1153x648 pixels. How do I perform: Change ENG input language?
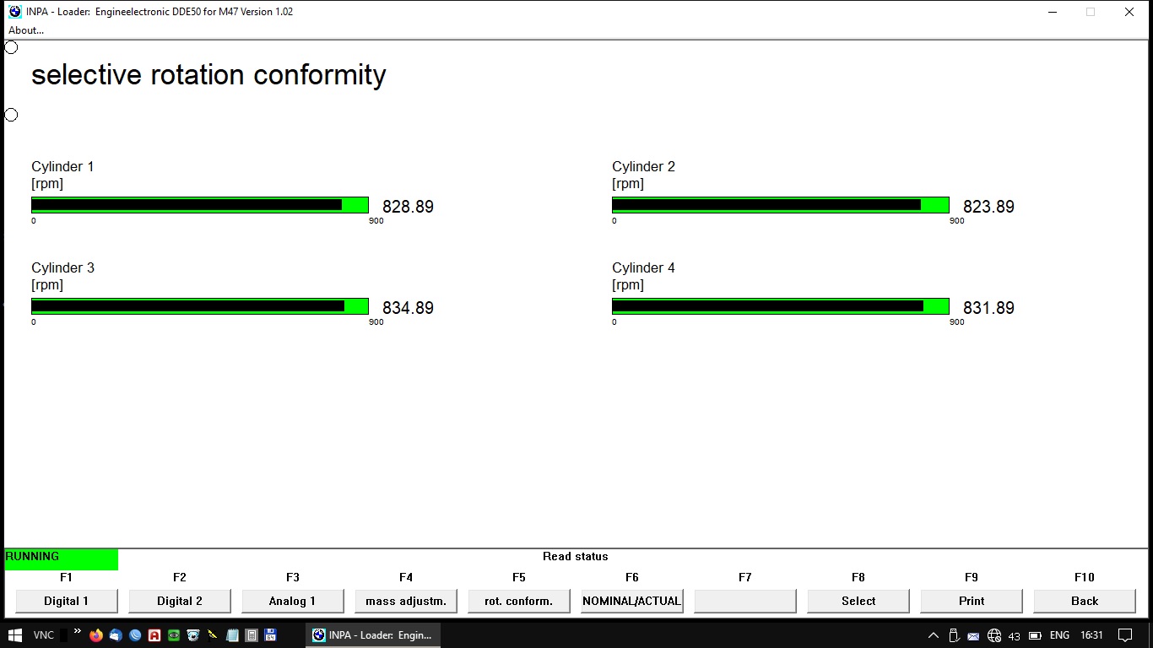tap(1059, 635)
